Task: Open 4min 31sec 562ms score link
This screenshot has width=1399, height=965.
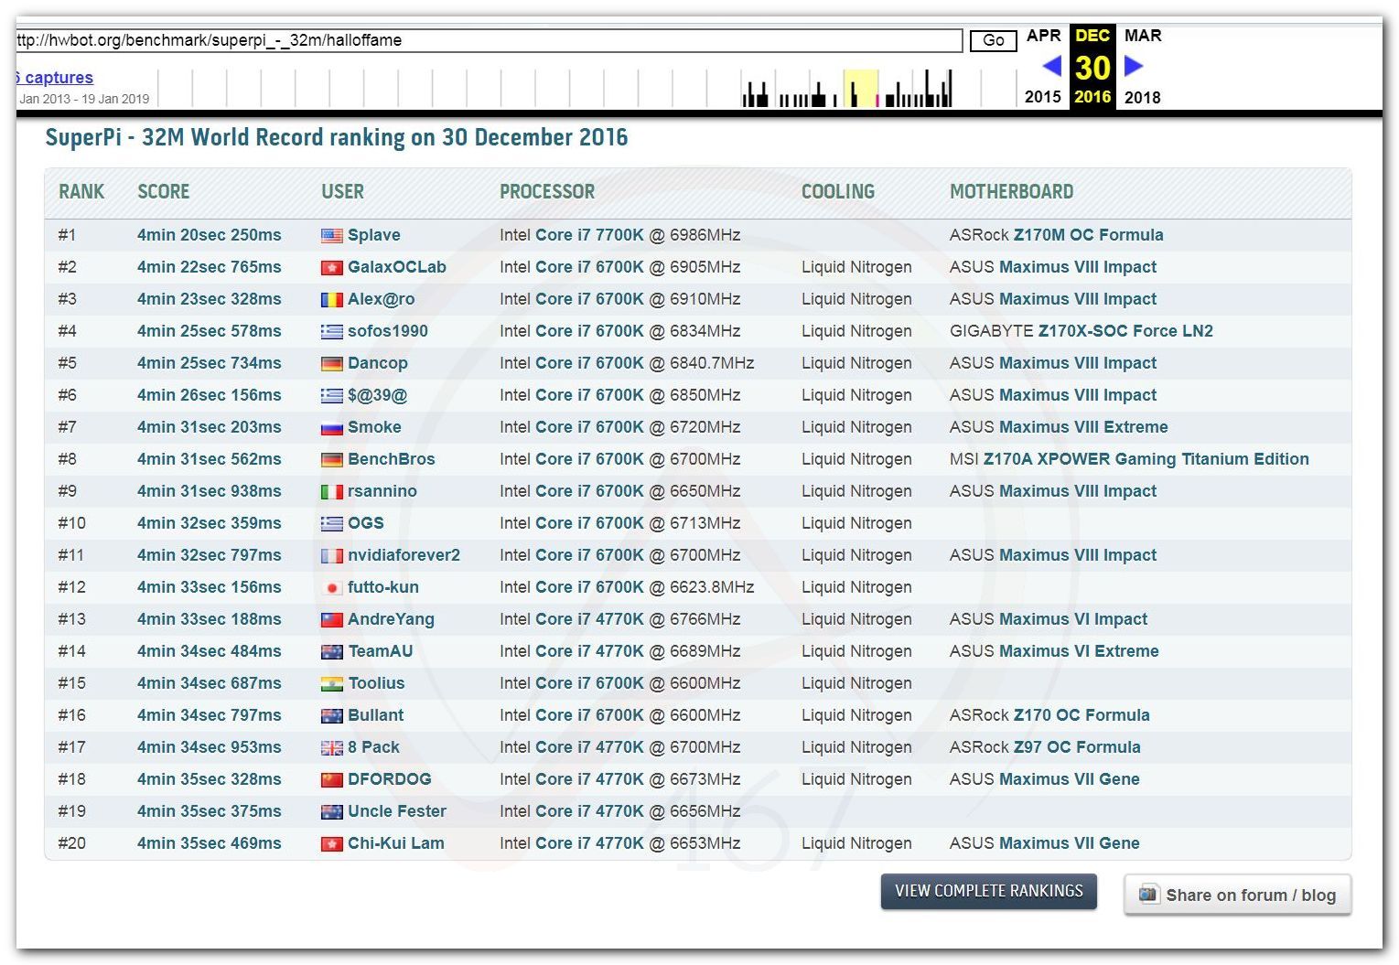Action: [x=210, y=459]
